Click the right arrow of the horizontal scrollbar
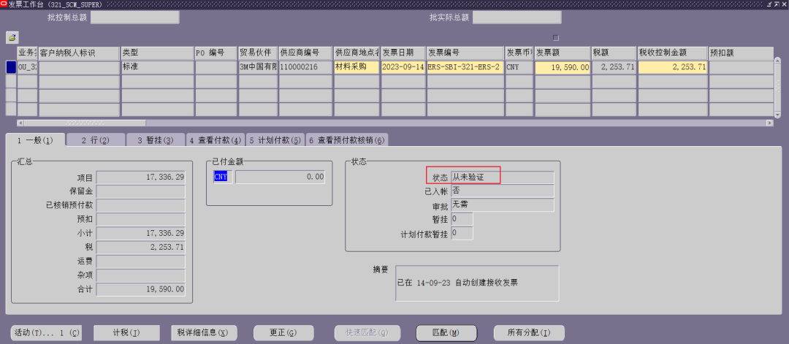 [770, 123]
